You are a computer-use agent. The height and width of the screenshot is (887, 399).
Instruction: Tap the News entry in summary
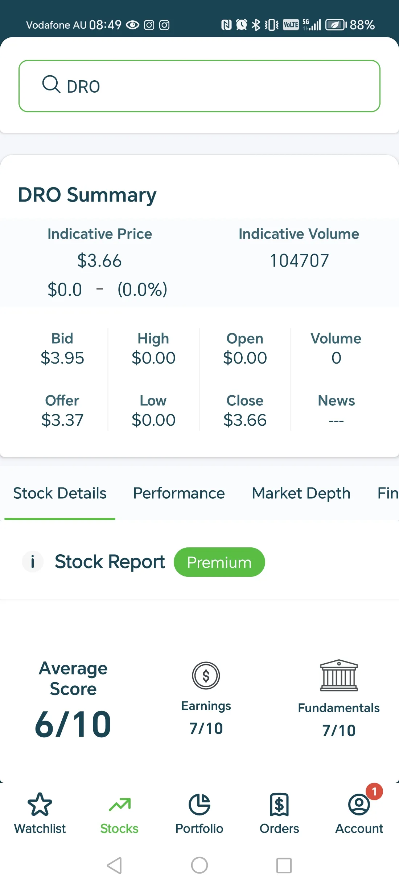tap(336, 410)
